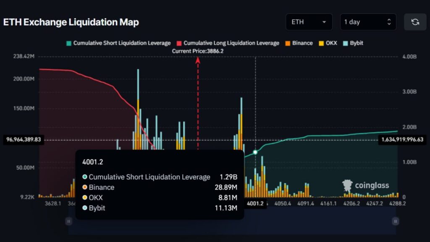430x242 pixels.
Task: Click the white dot on the teal leverage curve
Action: 255,151
